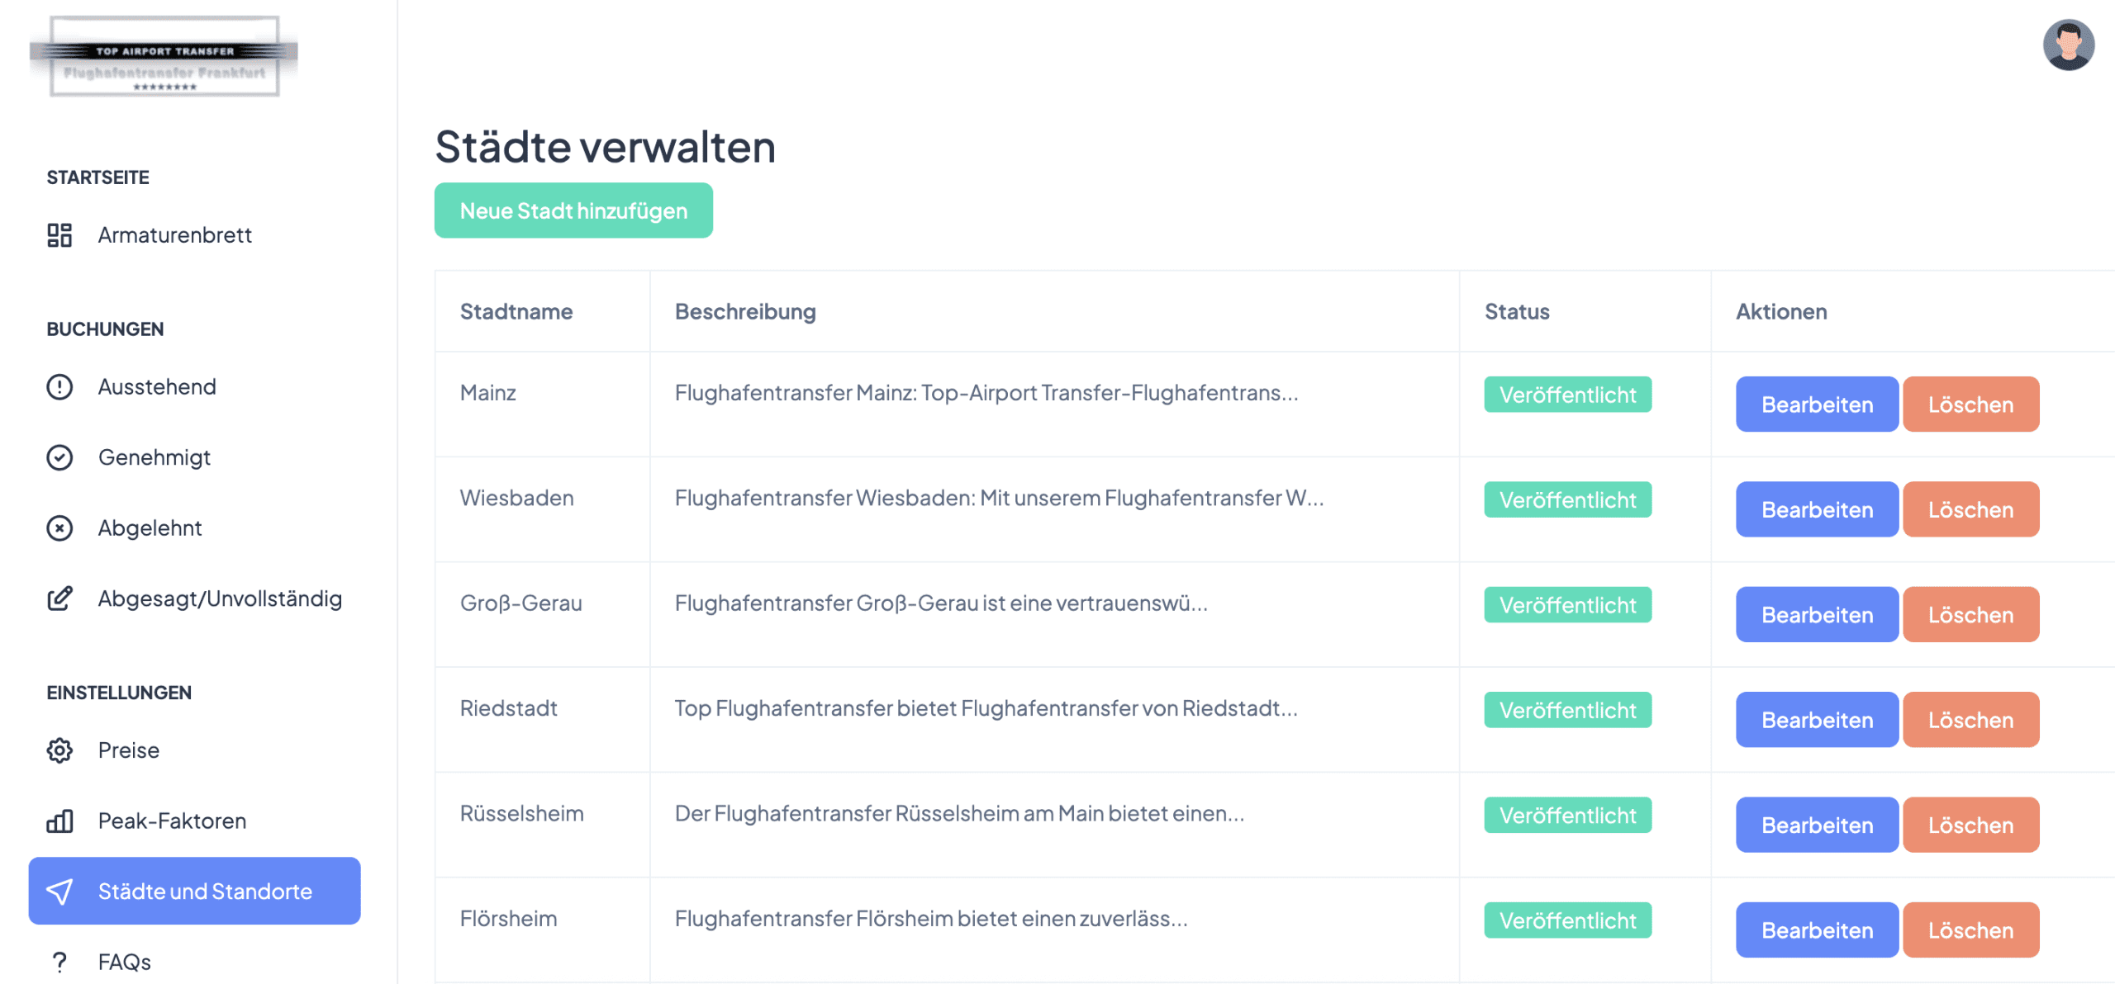Viewport: 2115px width, 984px height.
Task: Edit the Mainz city entry
Action: (1816, 404)
